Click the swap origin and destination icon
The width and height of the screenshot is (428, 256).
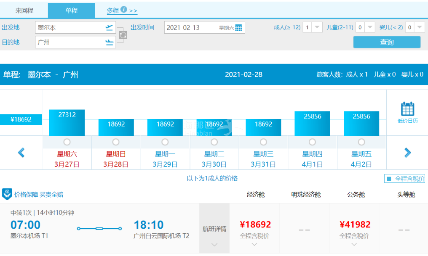coord(123,35)
